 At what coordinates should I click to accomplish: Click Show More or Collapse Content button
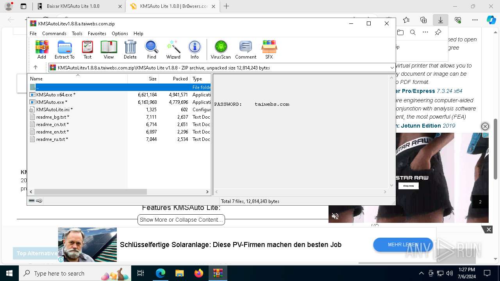[181, 220]
